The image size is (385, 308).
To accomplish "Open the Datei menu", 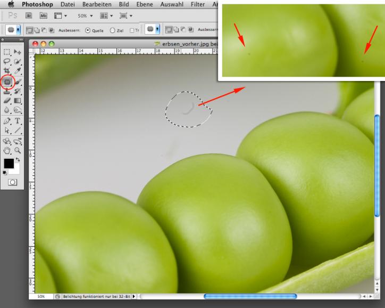I will (68, 4).
